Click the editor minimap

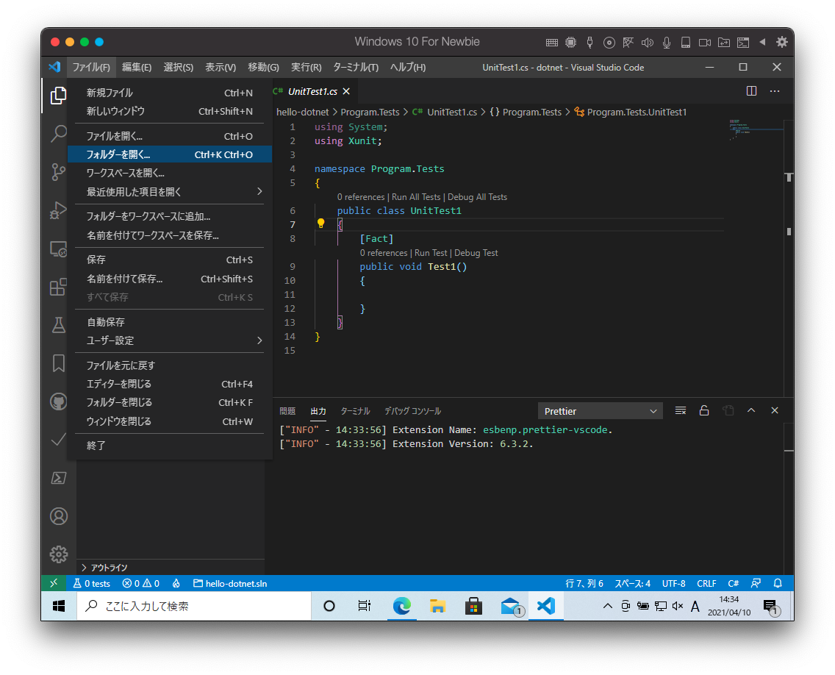[755, 131]
